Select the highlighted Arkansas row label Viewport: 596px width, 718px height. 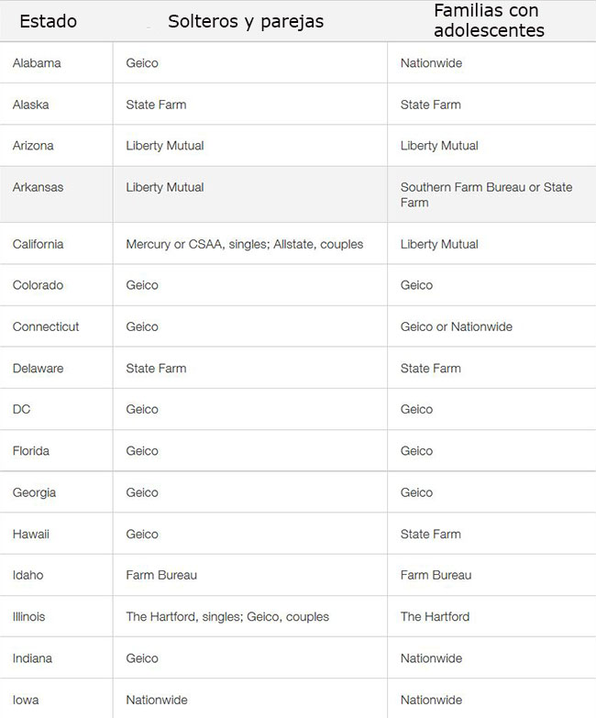38,187
